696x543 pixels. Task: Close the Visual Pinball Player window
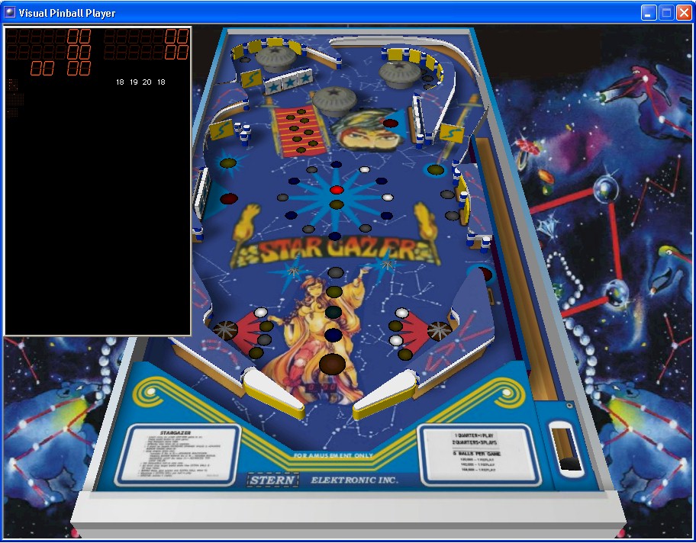pyautogui.click(x=684, y=13)
